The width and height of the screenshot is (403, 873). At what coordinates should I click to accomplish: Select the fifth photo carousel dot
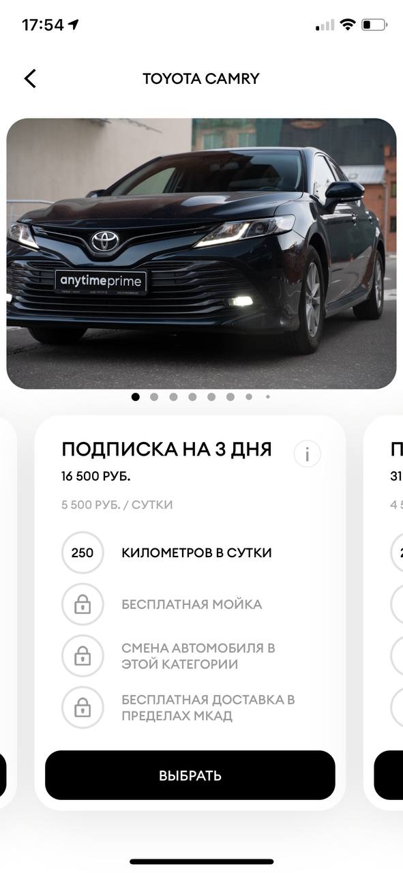[x=211, y=396]
